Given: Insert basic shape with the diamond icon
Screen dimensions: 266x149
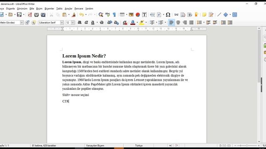Looking at the screenshot, I should pyautogui.click(x=226, y=15).
